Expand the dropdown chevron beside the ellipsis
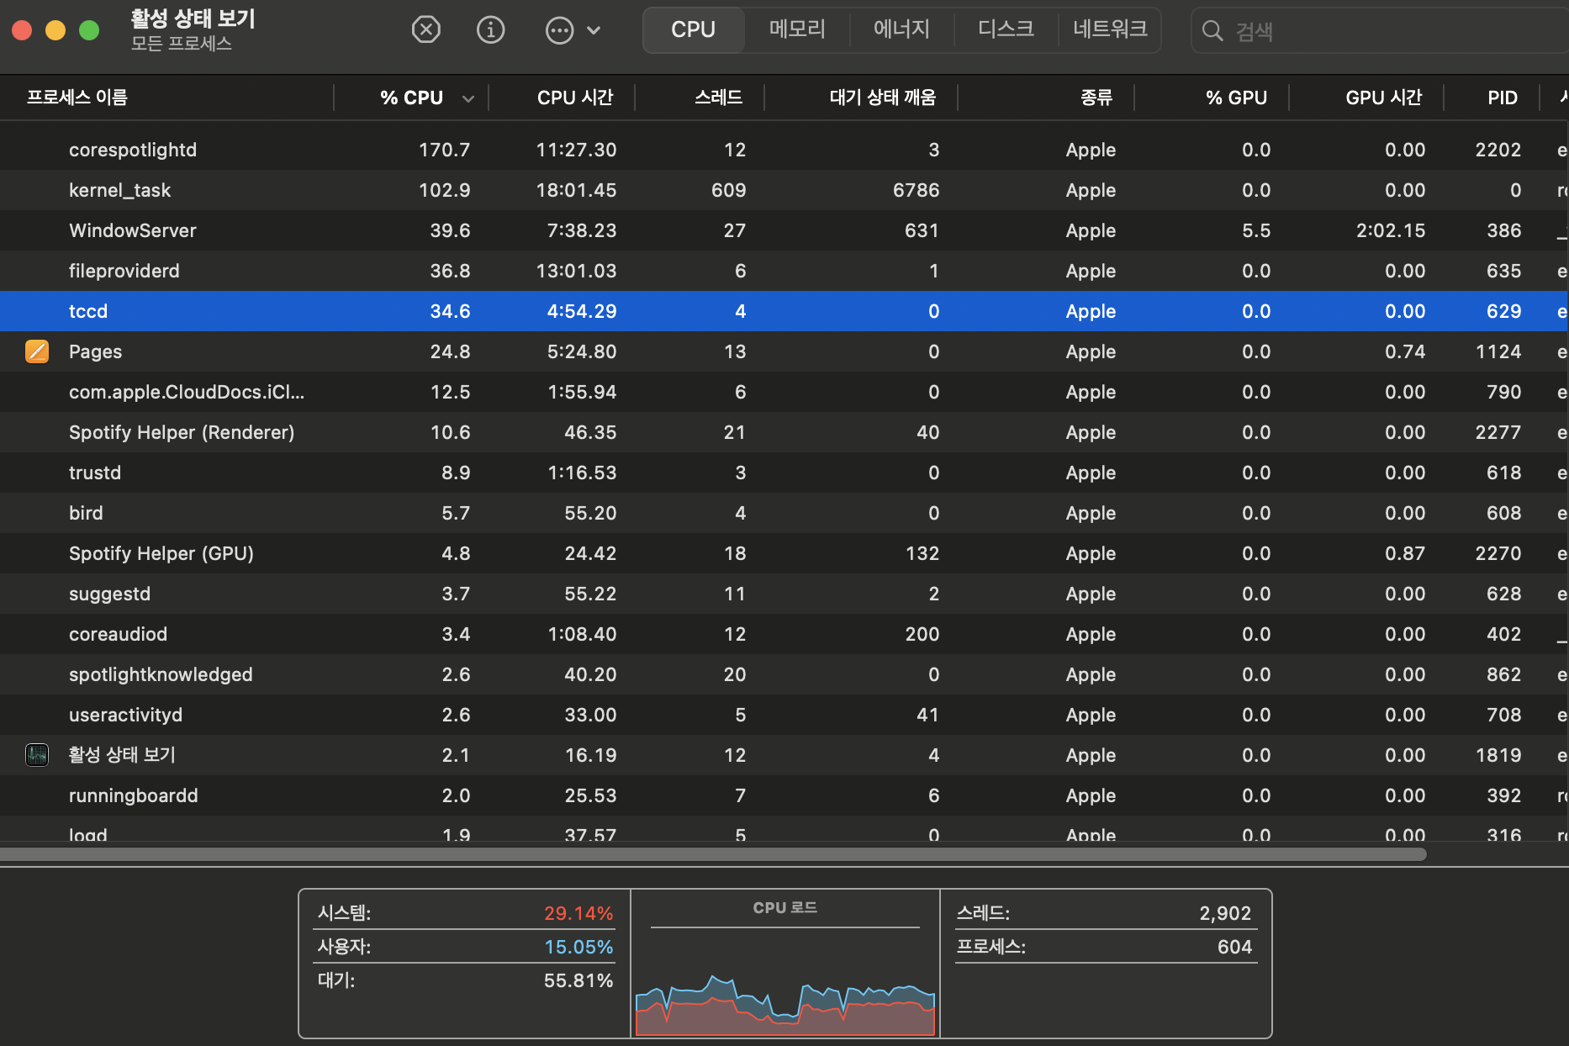The image size is (1569, 1046). pos(594,31)
